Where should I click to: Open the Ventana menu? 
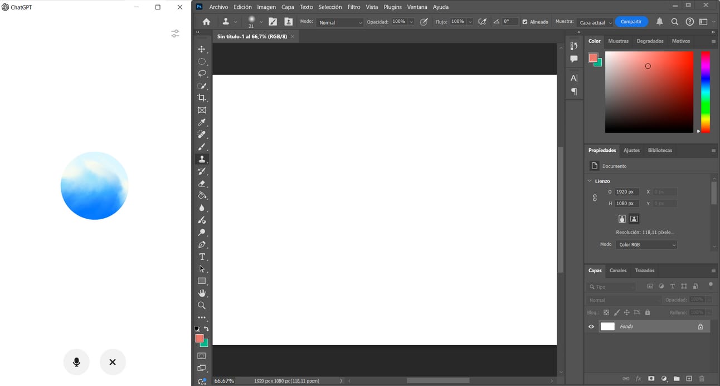coord(417,7)
